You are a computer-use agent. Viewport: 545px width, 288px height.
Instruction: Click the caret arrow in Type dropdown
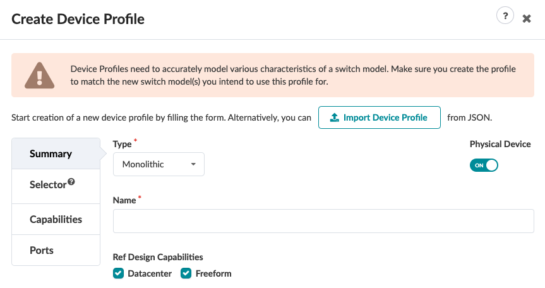point(193,164)
